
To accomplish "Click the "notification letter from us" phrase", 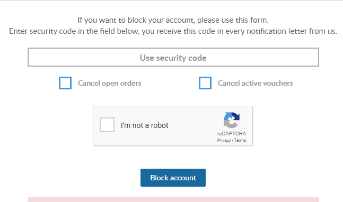I will pos(292,31).
